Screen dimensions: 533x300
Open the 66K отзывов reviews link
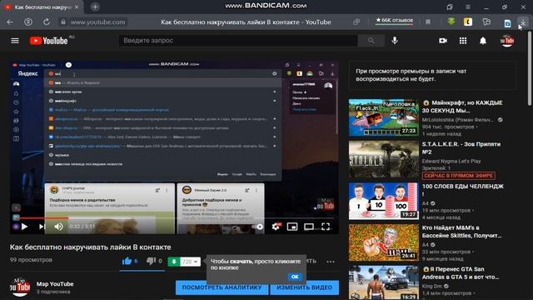click(x=394, y=20)
